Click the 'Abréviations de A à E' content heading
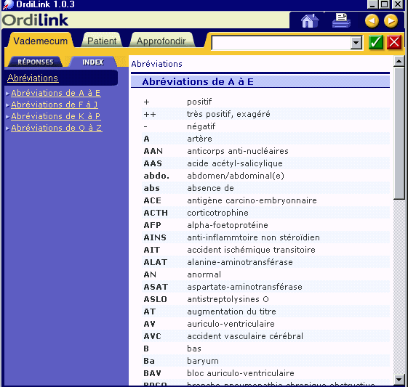 (x=198, y=82)
